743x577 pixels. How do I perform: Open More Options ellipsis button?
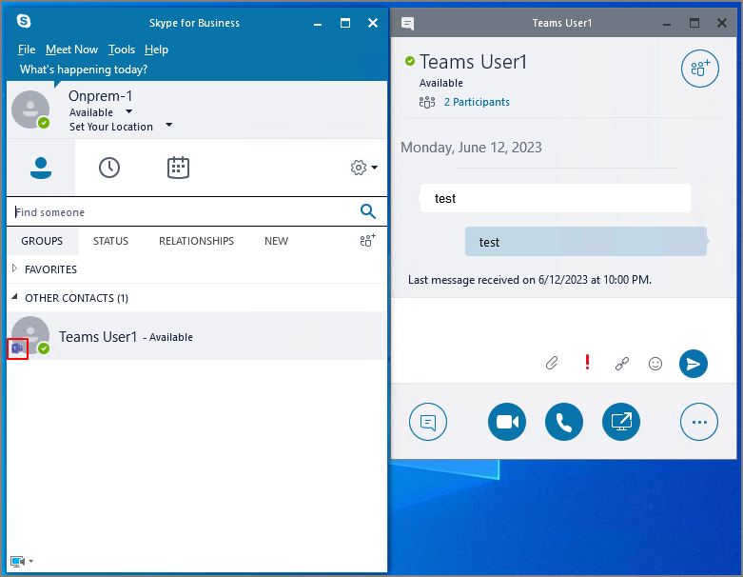pos(699,422)
